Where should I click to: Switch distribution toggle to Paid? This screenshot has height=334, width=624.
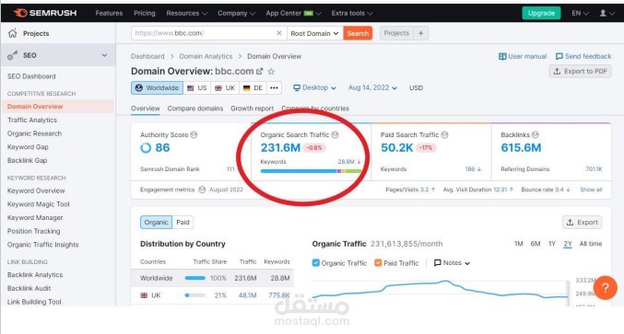[182, 223]
